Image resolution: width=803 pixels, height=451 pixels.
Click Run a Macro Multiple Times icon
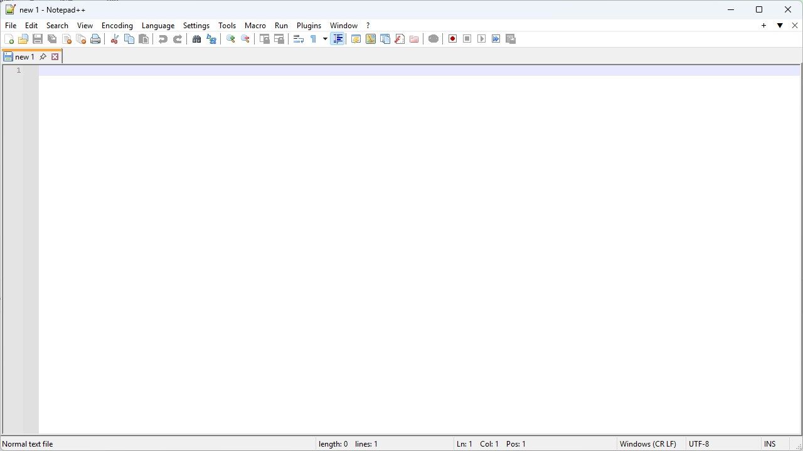tap(496, 39)
